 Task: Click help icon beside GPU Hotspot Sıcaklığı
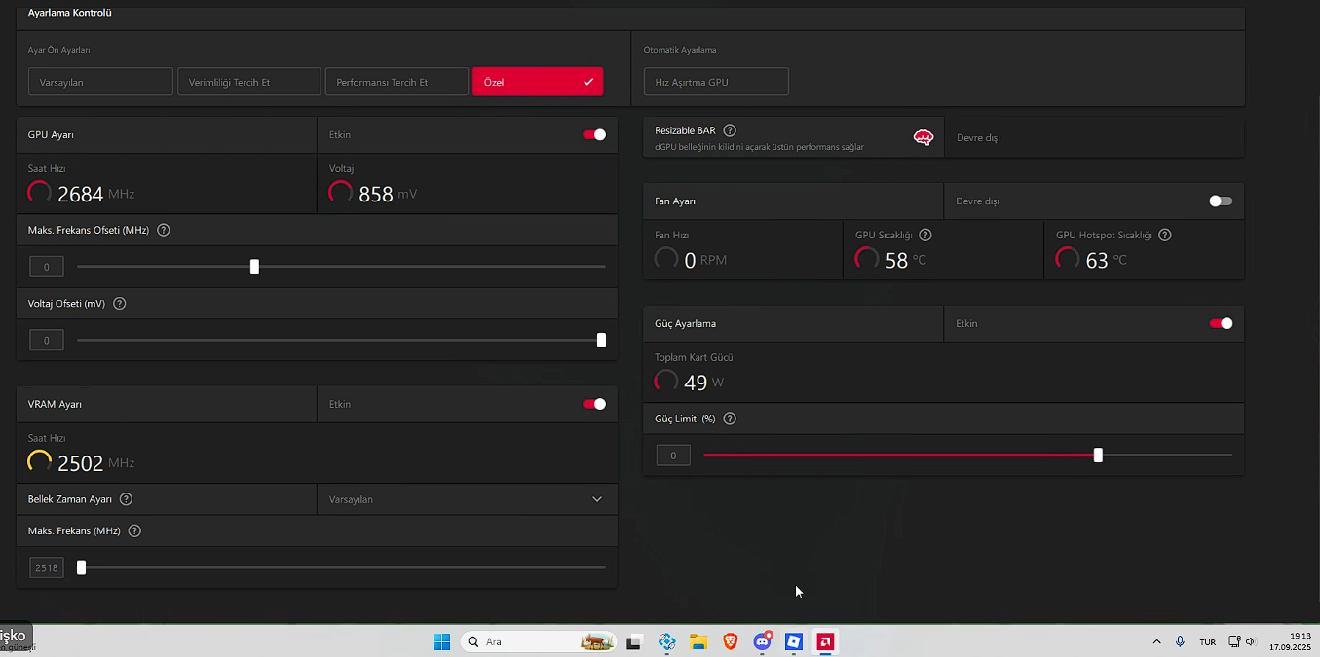pos(1165,235)
